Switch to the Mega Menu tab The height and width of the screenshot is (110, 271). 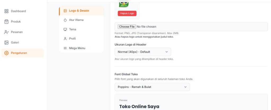77,48
